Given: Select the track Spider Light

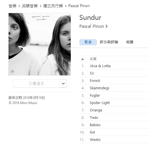Looking at the screenshot, I should click(x=114, y=103).
